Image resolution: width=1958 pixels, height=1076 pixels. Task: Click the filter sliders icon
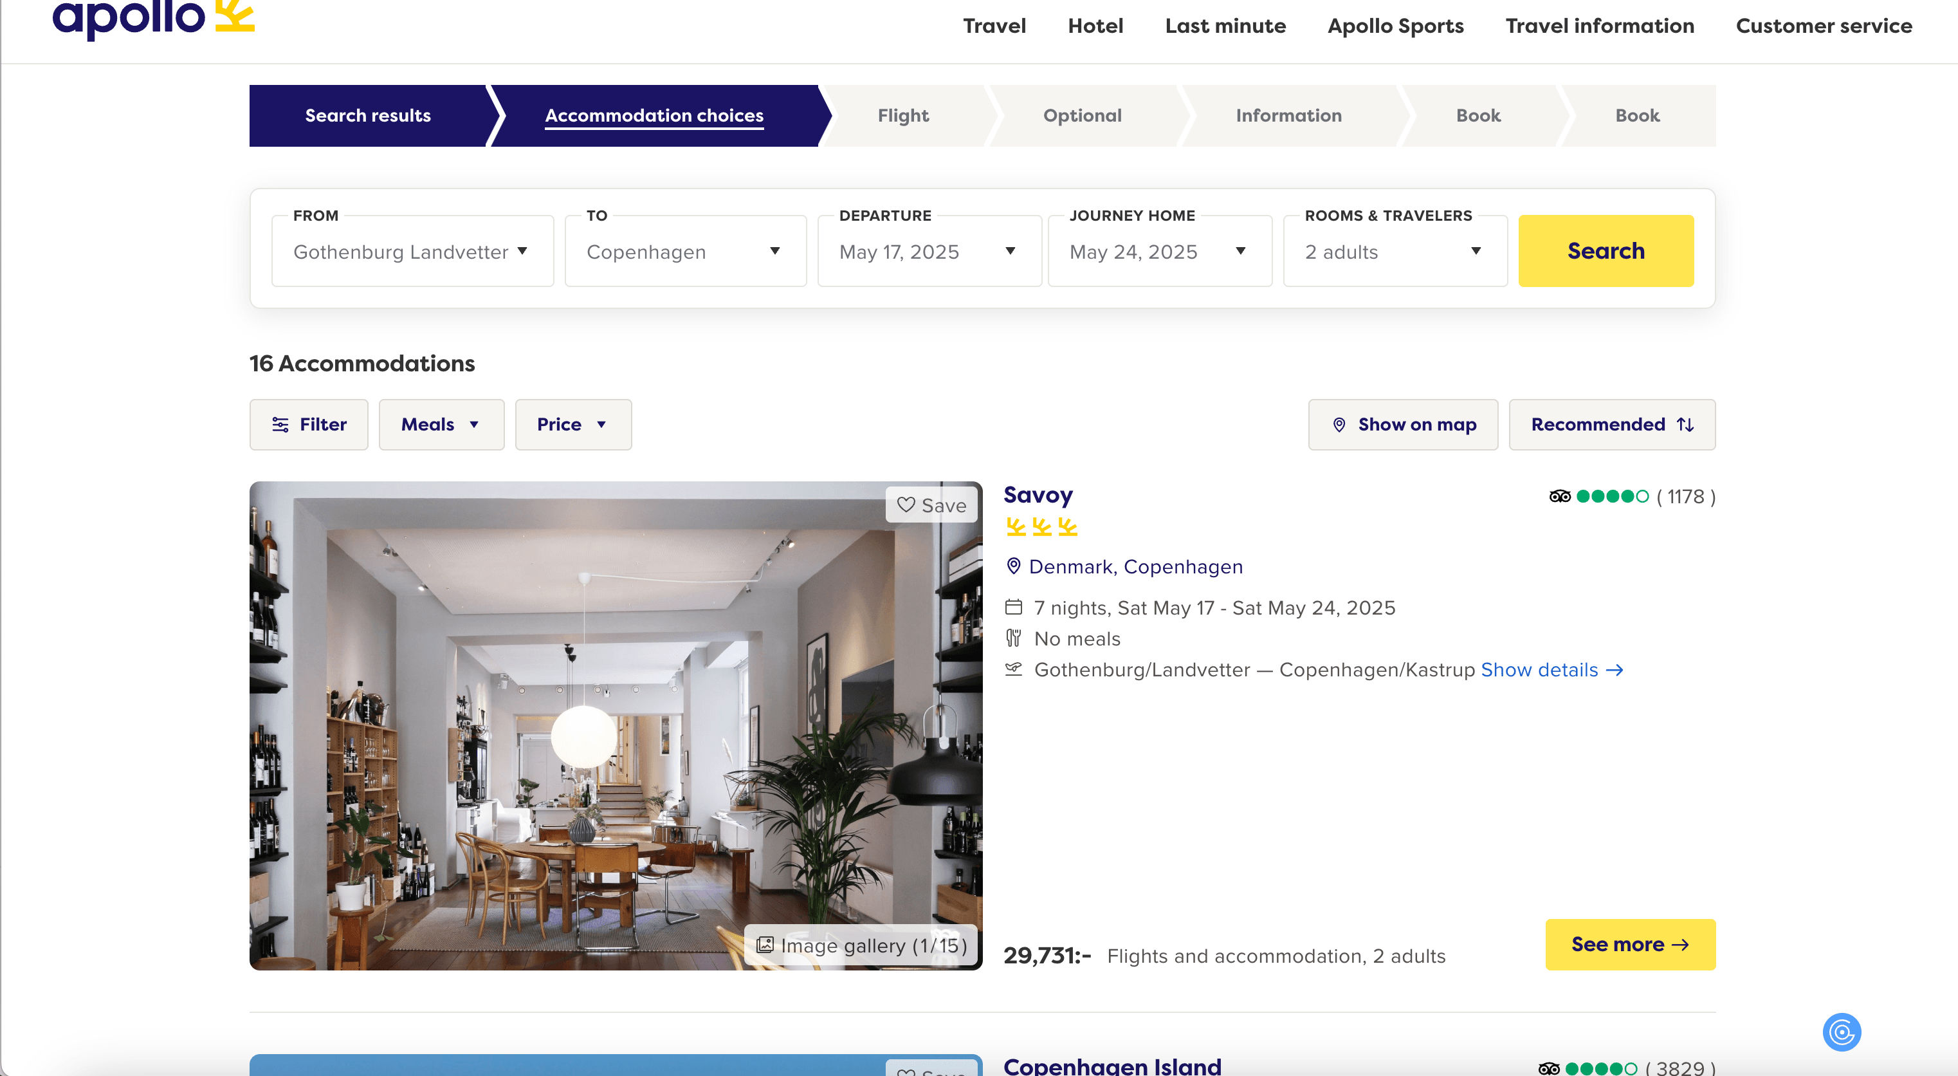(280, 424)
